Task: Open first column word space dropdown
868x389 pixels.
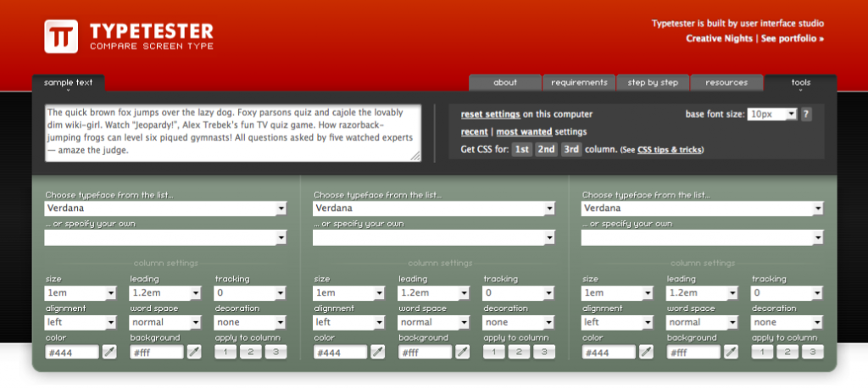Action: [x=165, y=323]
